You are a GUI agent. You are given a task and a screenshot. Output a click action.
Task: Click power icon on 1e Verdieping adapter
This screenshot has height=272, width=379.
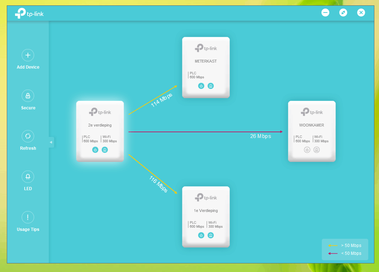point(201,235)
